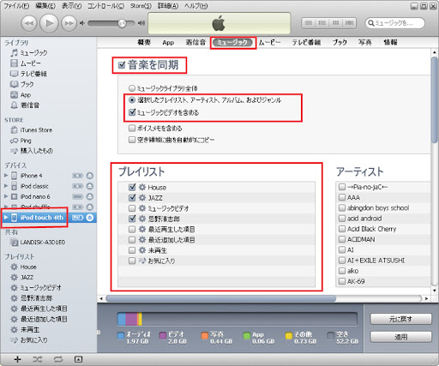Open 表示(V) menu
439x366 pixels.
pyautogui.click(x=71, y=5)
